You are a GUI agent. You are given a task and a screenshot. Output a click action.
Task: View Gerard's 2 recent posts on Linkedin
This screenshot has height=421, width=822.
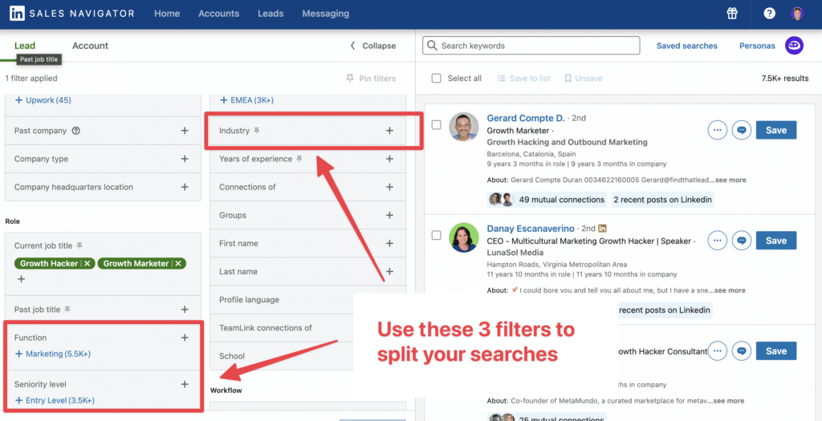pyautogui.click(x=662, y=200)
